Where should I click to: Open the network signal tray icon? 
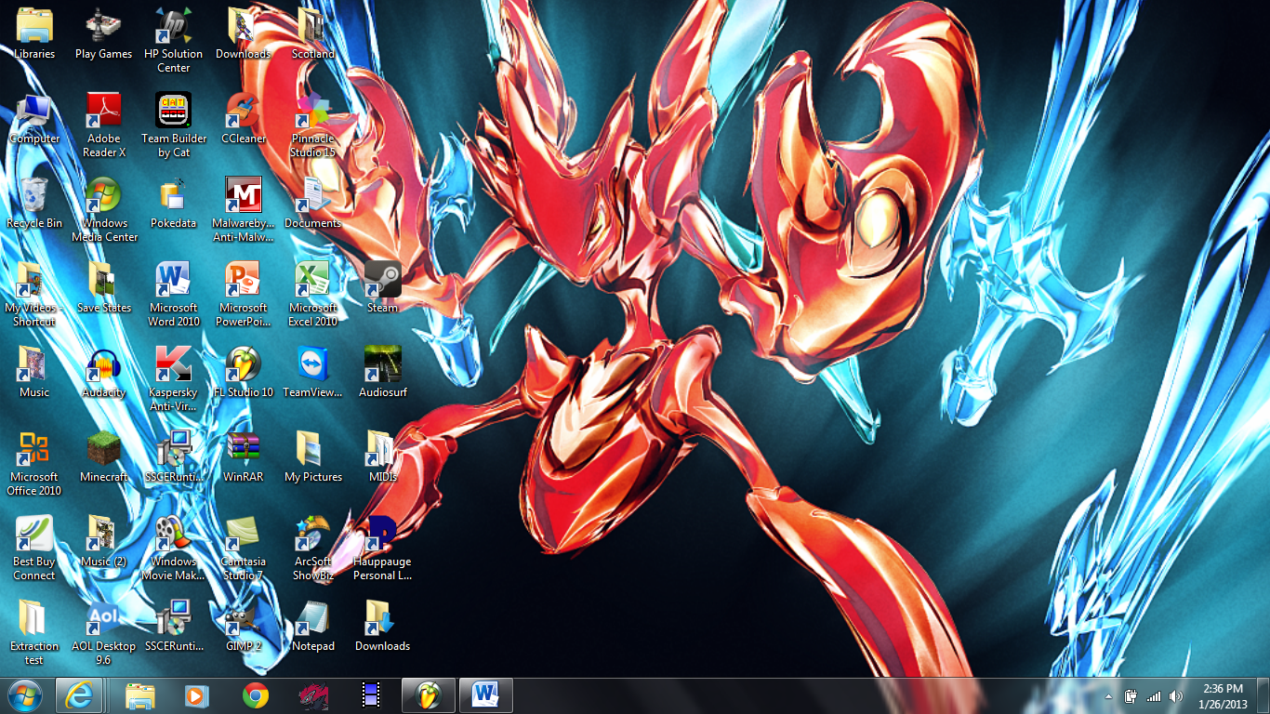[1154, 696]
